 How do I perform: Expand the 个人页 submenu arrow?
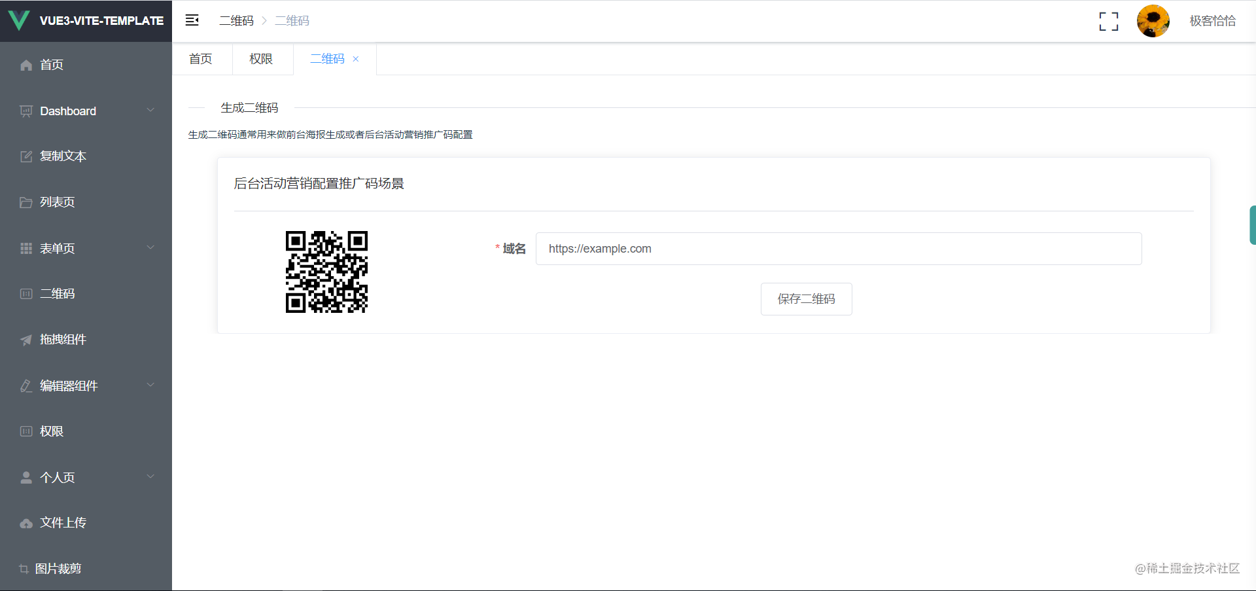(150, 476)
